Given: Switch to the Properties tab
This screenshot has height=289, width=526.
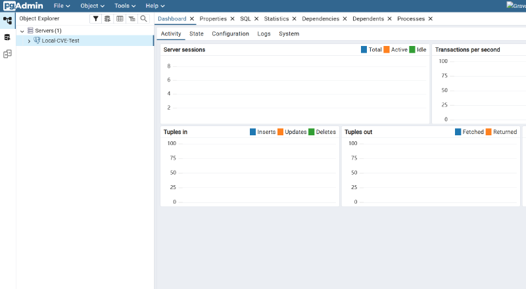Looking at the screenshot, I should 213,19.
